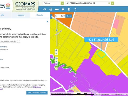128x96 pixels.
Task: Open the Address search type dropdown
Action: [x=62, y=3]
